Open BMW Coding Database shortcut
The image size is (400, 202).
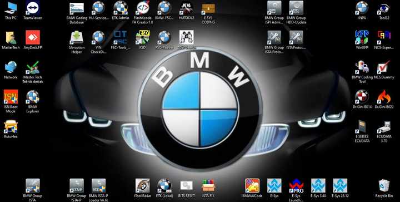tap(77, 12)
